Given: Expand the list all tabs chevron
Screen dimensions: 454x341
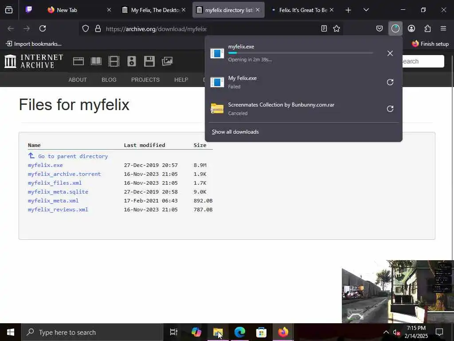Looking at the screenshot, I should pos(366,10).
